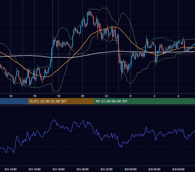Click the 14 hour label on price chart
This screenshot has width=195, height=172.
(x=11, y=96)
